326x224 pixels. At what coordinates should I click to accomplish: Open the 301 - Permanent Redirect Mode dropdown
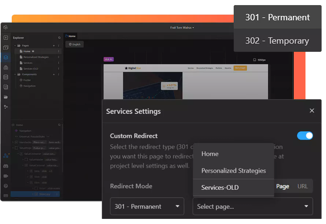point(147,206)
